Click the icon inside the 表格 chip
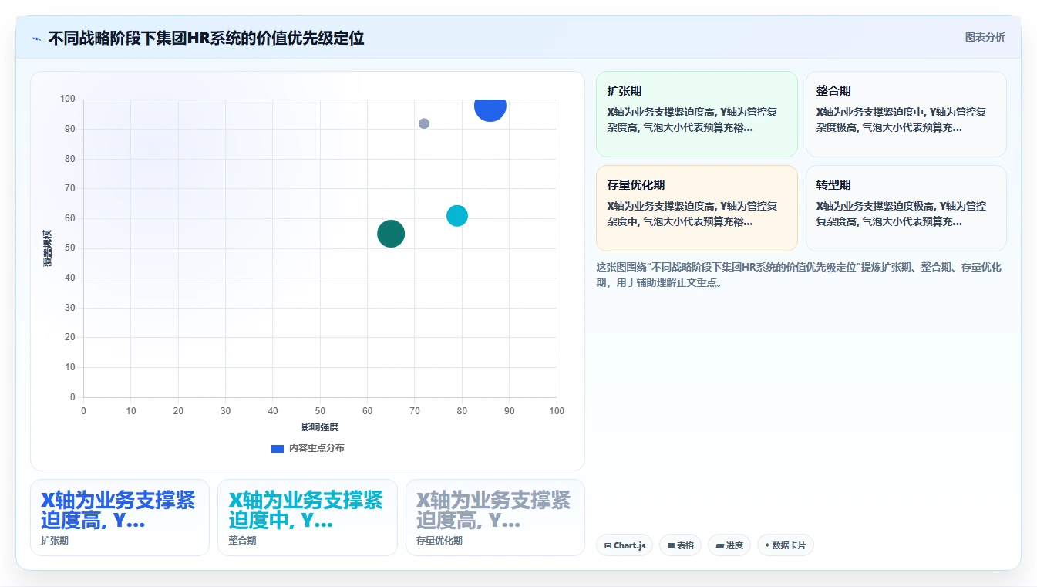Viewport: 1037px width, 587px height. [671, 545]
